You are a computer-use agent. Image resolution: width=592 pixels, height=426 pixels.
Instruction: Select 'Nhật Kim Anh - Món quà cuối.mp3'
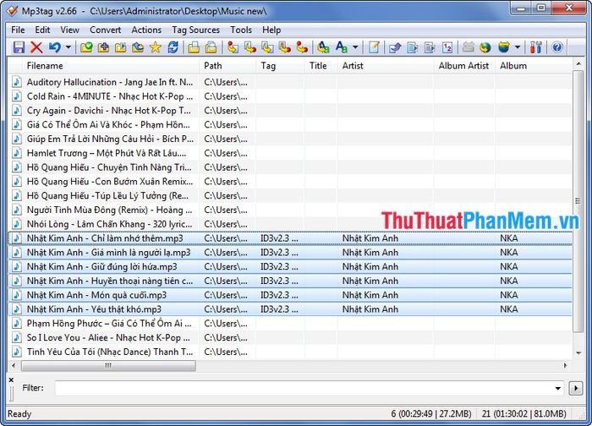coord(290,295)
